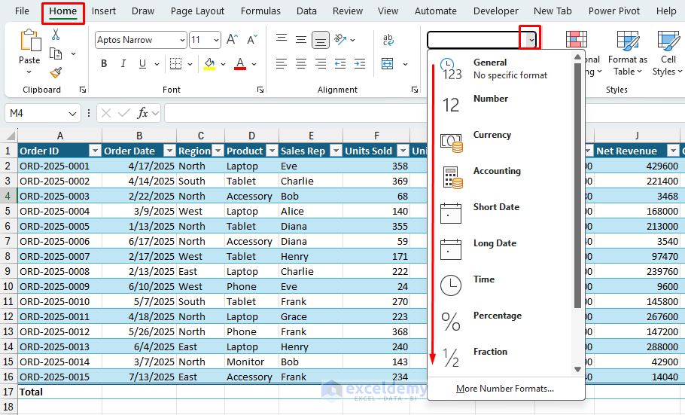The image size is (685, 415).
Task: Apply the Borders icon
Action: click(x=175, y=64)
